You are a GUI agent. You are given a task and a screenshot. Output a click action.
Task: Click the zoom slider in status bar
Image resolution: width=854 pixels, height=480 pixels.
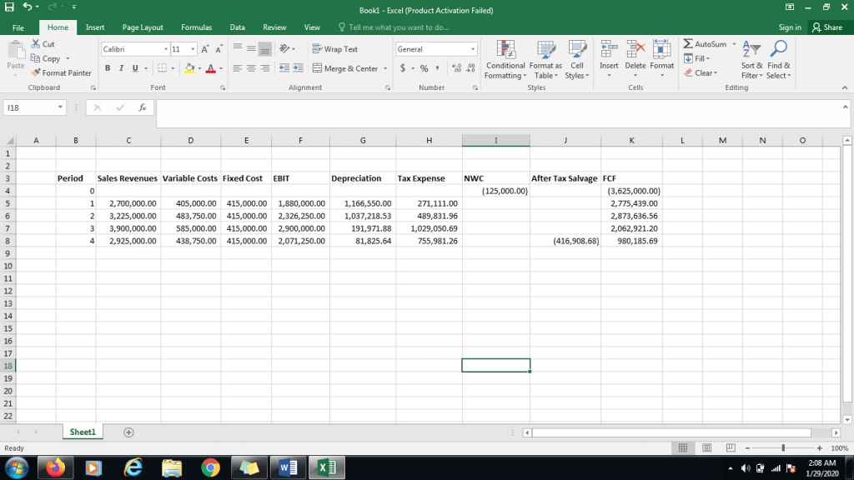[782, 448]
